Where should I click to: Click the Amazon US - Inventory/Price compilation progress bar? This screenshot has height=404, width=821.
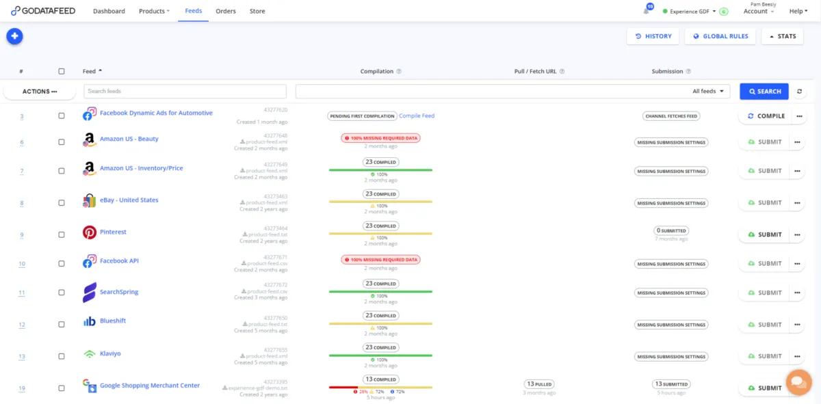click(380, 170)
